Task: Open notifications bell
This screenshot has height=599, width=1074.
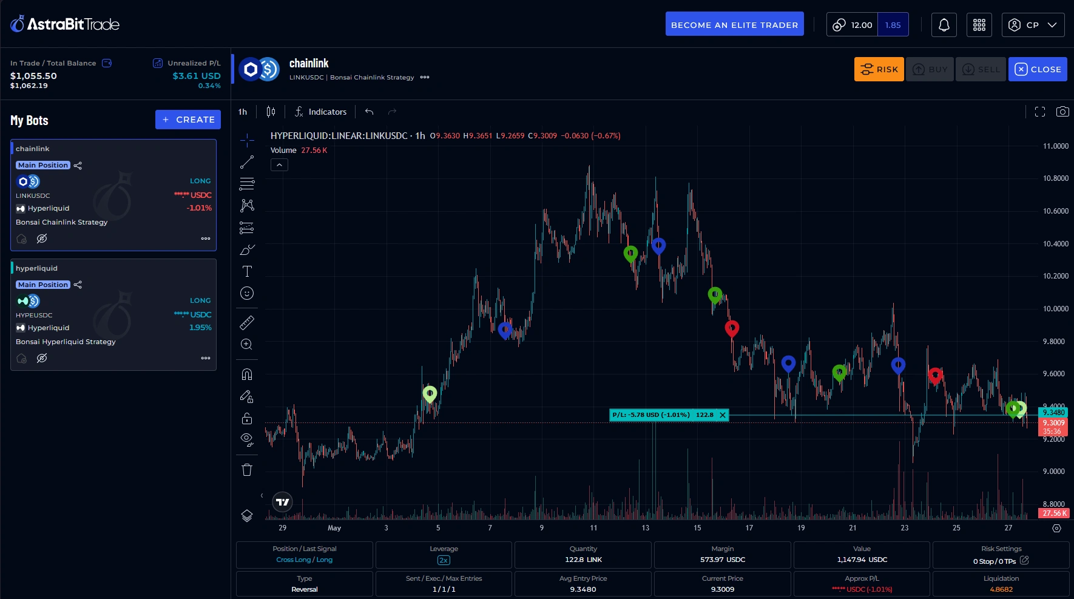Action: pyautogui.click(x=944, y=25)
